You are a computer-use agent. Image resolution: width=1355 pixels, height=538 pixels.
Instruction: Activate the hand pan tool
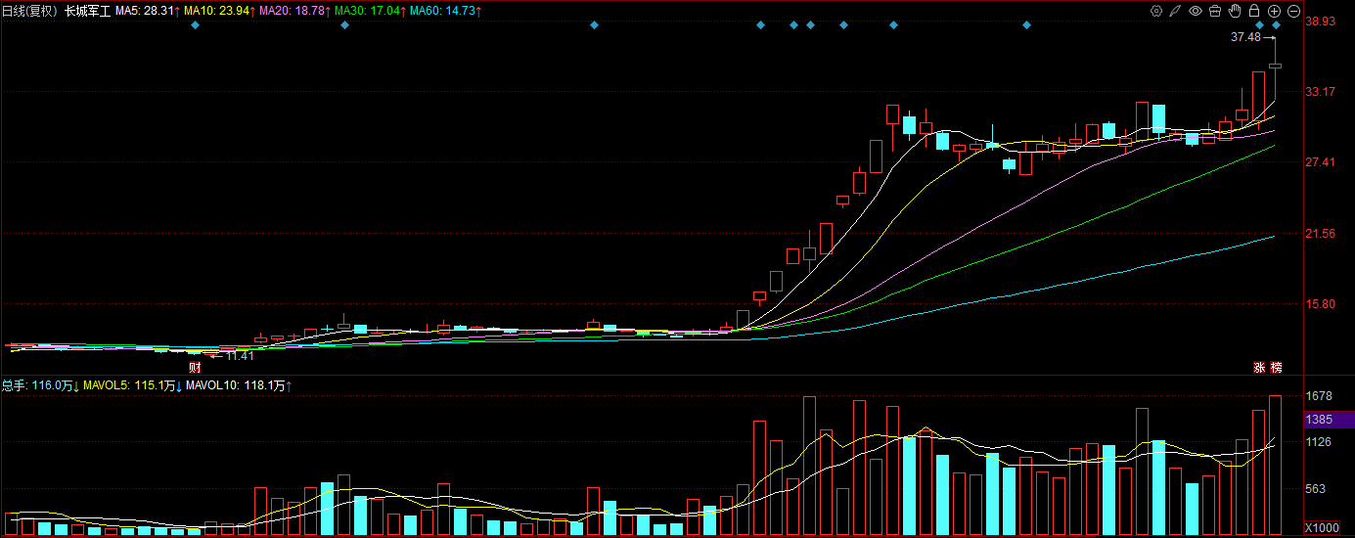pos(1235,11)
